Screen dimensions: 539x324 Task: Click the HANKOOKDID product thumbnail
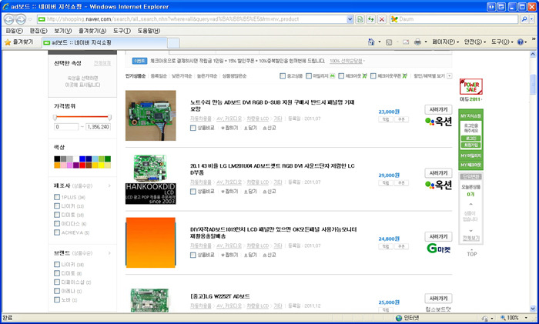tap(151, 179)
